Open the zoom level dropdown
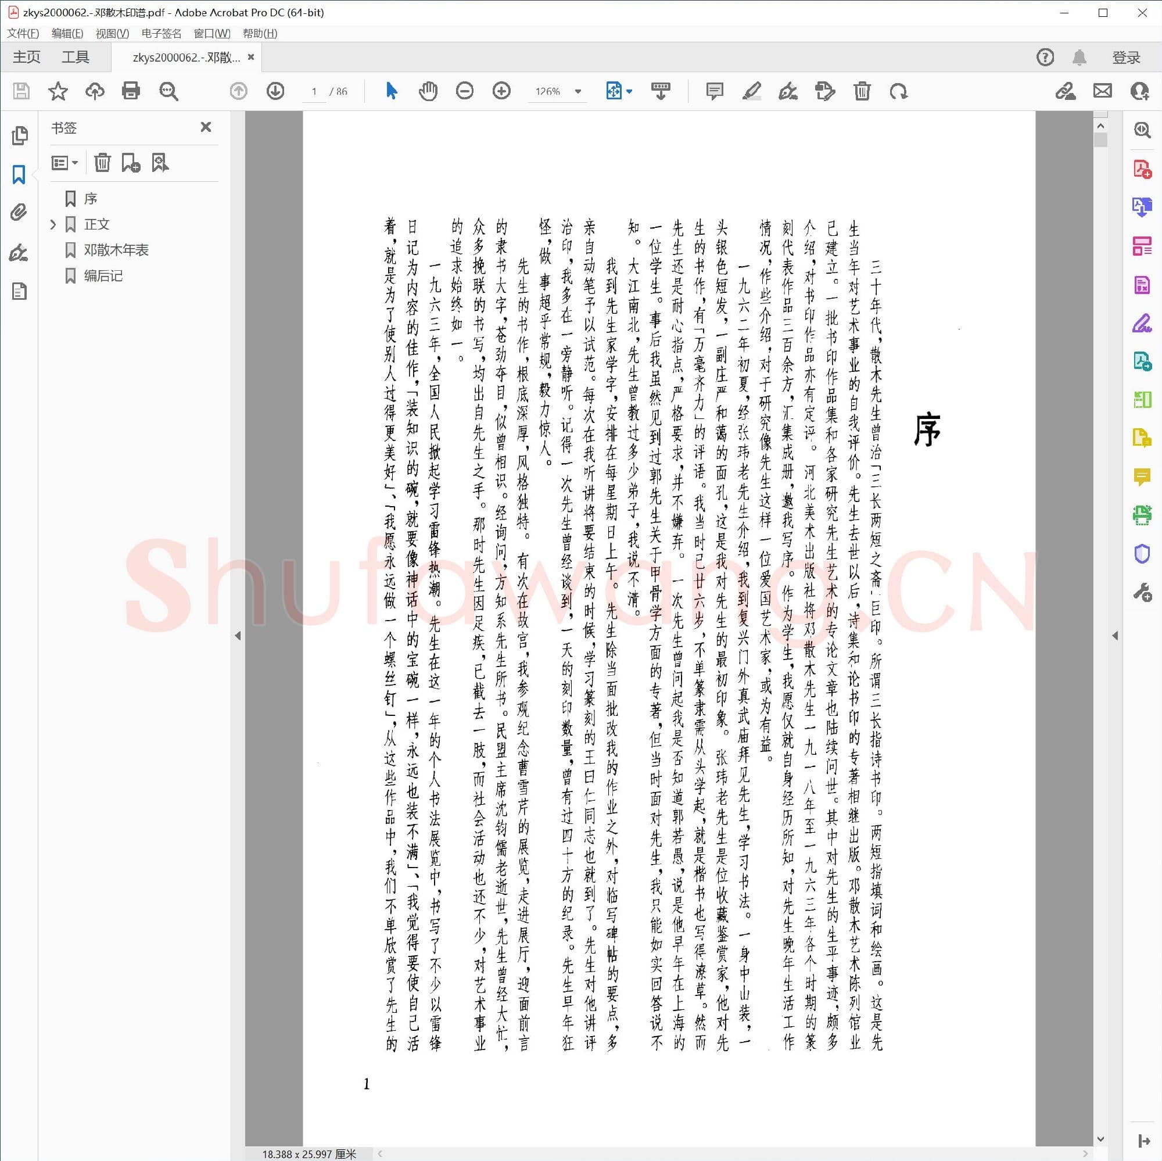The height and width of the screenshot is (1161, 1162). pos(578,91)
